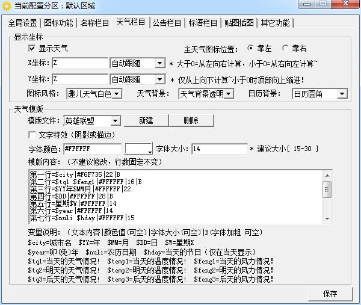Open 模版文件 英雄联盟 dropdown
Image resolution: width=361 pixels, height=305 pixels.
click(116, 121)
